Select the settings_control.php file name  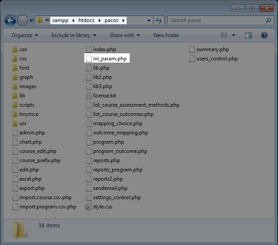pos(117,197)
